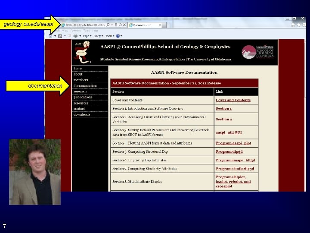Click the geology.ou.edu URL address field
Screen dimensions: 310x233
(x=85, y=25)
